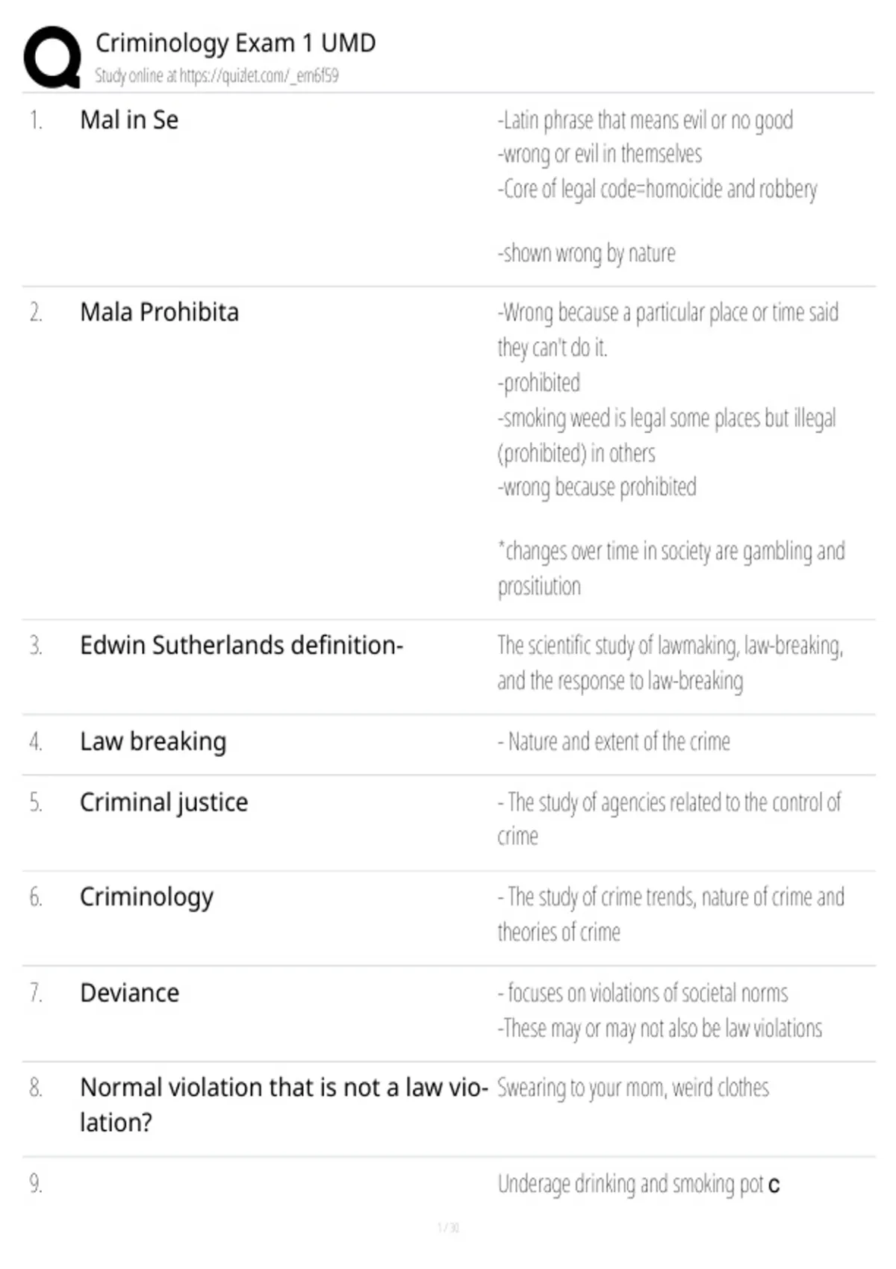The height and width of the screenshot is (1269, 896).
Task: Open the quizlet.com study link
Action: pos(217,75)
